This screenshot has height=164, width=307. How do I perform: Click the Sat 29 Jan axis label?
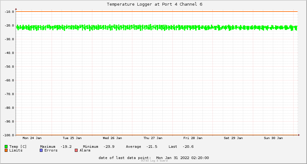click(x=233, y=138)
